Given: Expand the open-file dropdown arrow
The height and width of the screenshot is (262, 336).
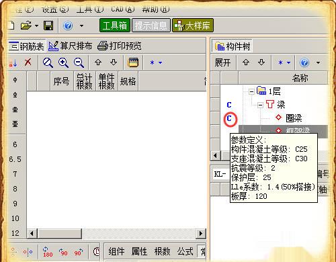Looking at the screenshot, I should pos(36,26).
